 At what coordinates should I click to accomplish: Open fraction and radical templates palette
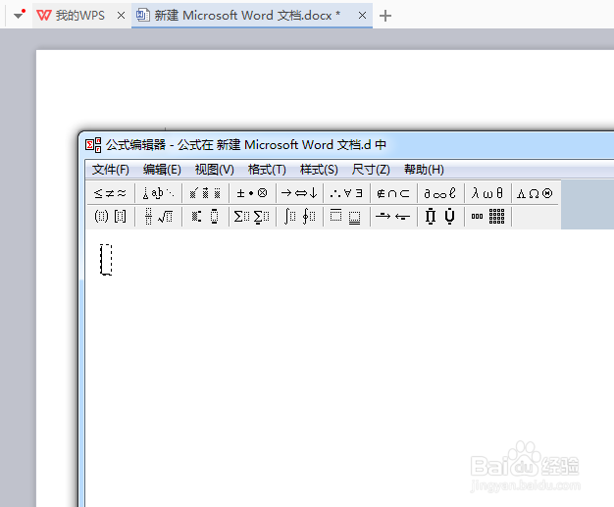click(159, 216)
